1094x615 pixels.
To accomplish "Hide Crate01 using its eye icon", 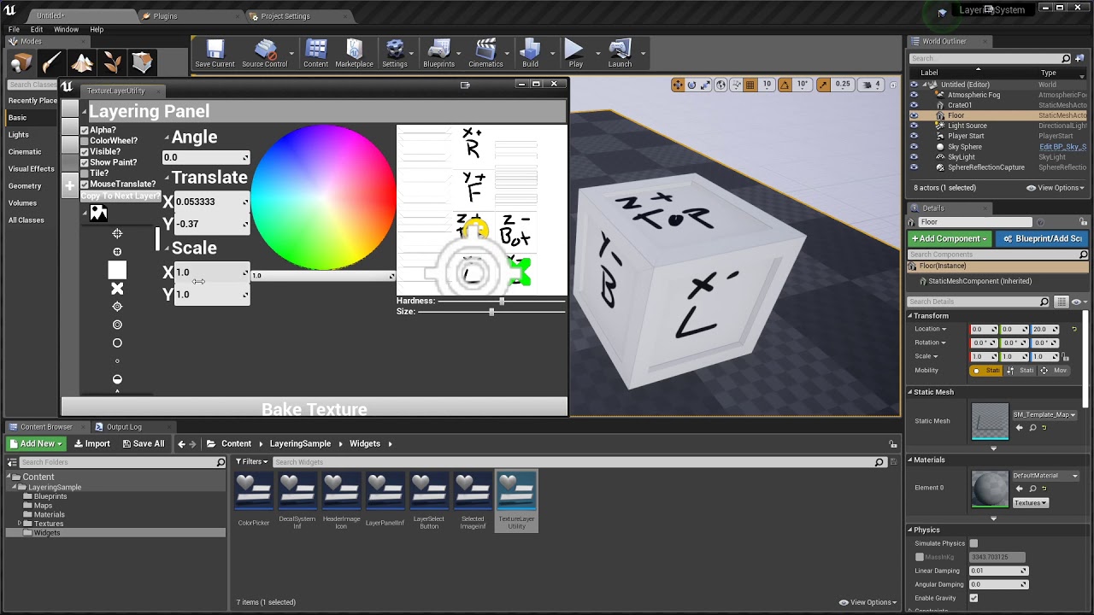I will tap(914, 105).
